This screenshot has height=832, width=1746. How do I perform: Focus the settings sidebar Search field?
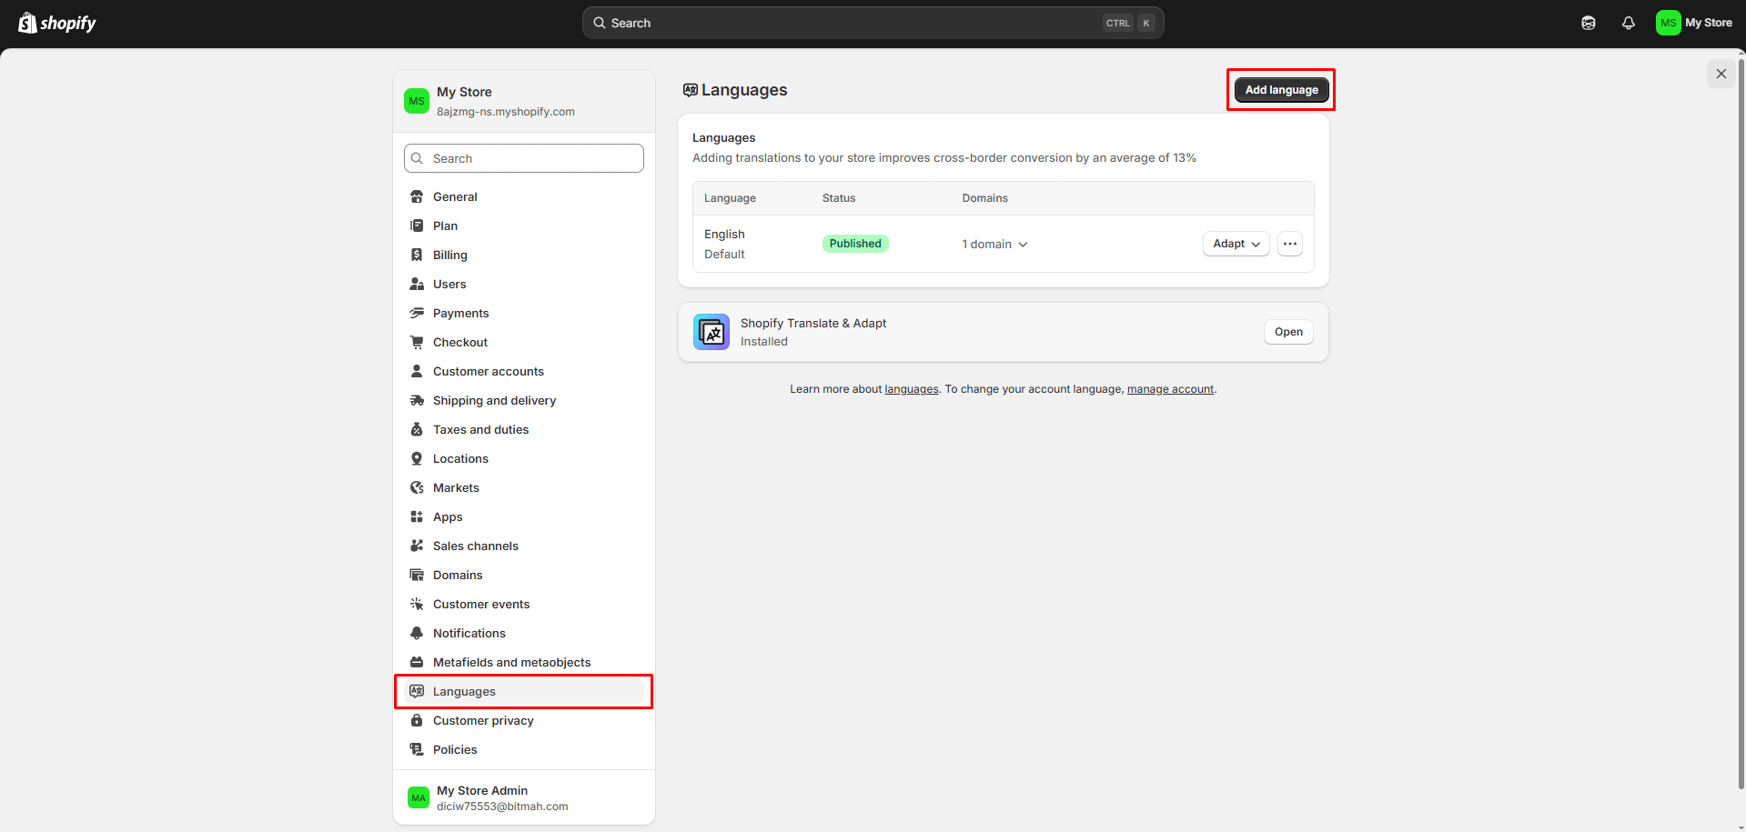[x=524, y=158]
